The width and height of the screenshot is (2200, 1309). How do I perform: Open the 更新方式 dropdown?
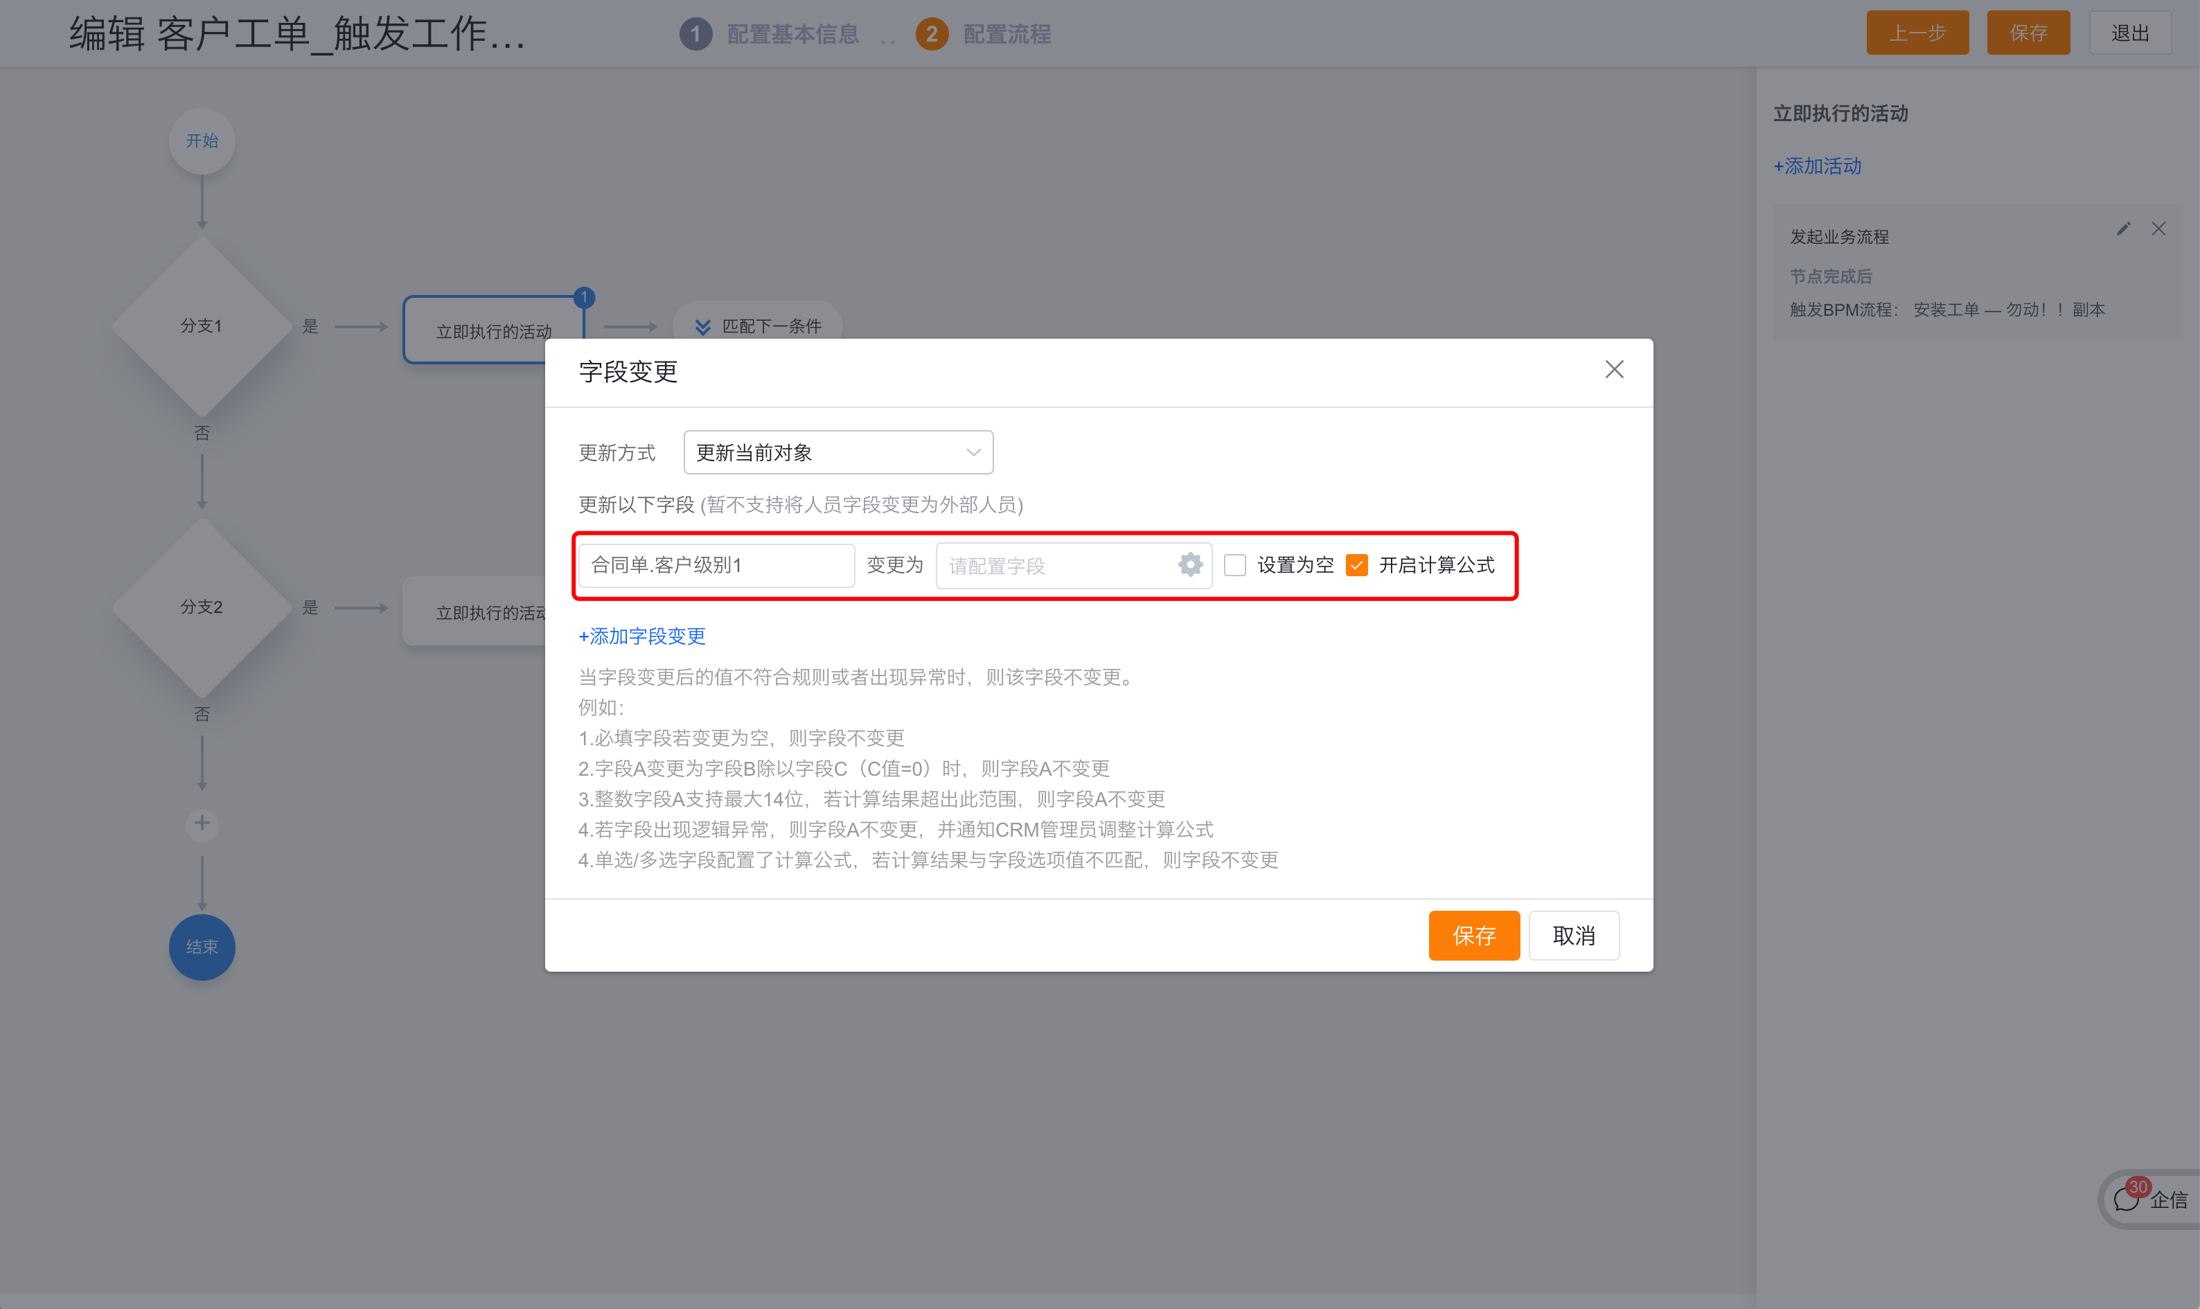tap(838, 452)
